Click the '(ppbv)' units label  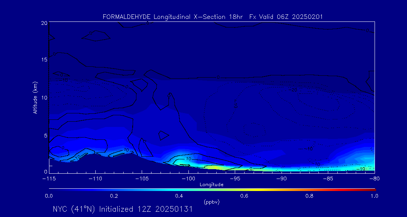tap(211, 202)
